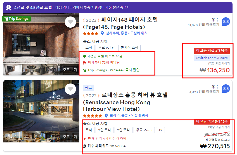The height and width of the screenshot is (155, 237).
Task: Click the 8.8 review score badge
Action: click(226, 22)
